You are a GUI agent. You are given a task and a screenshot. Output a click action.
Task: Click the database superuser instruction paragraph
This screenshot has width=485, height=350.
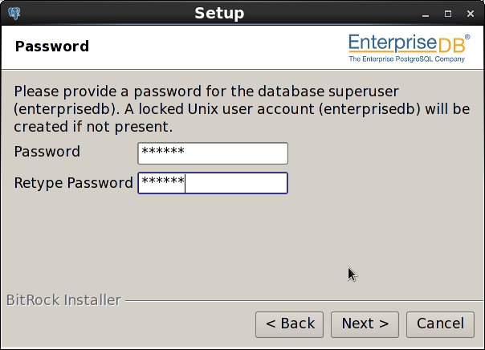pyautogui.click(x=242, y=109)
